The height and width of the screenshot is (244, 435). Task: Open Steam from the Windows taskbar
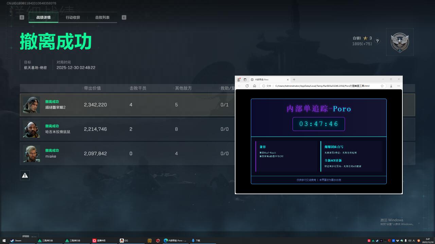[16, 241]
